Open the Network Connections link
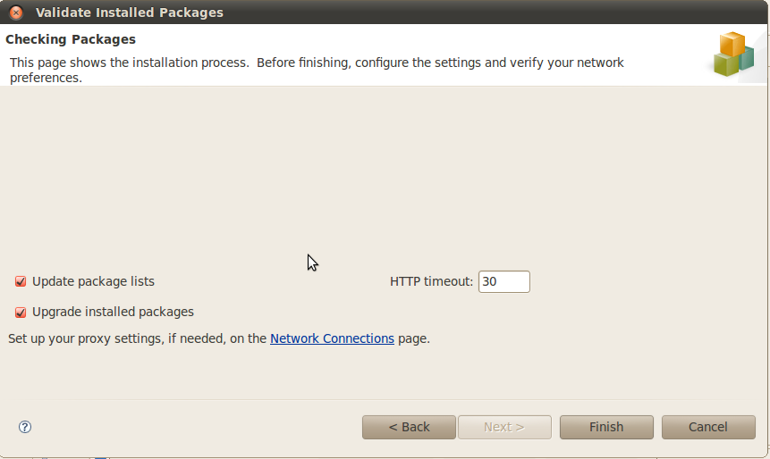Screen dimensions: 770x459 click(332, 338)
